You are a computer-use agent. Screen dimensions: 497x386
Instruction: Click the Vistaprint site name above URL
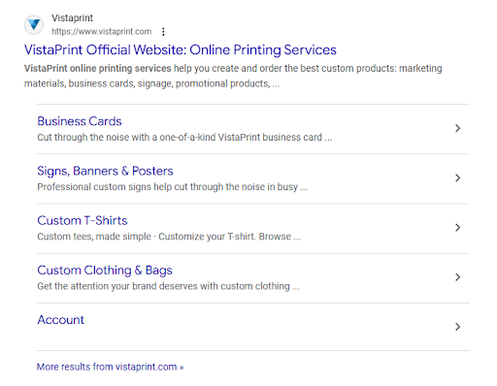72,18
